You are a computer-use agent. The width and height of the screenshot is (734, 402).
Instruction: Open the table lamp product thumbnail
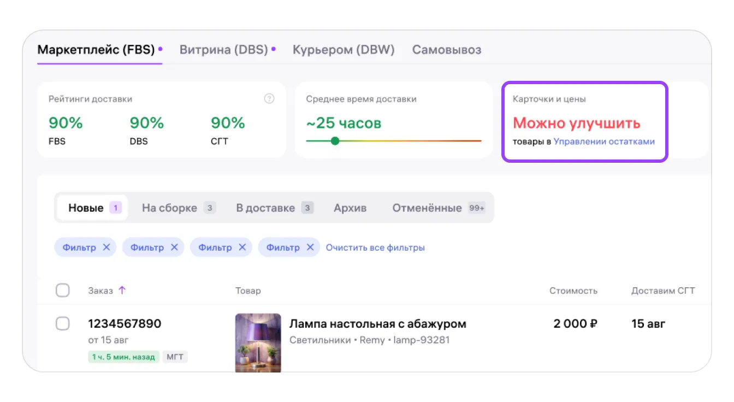tap(258, 342)
